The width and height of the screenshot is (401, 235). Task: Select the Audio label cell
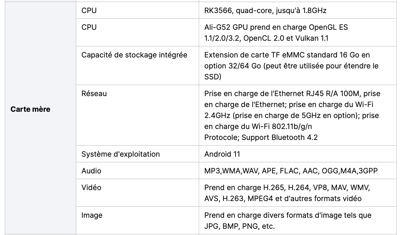pyautogui.click(x=138, y=171)
